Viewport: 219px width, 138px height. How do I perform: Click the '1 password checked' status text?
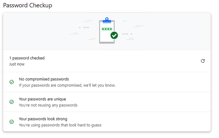[27, 58]
